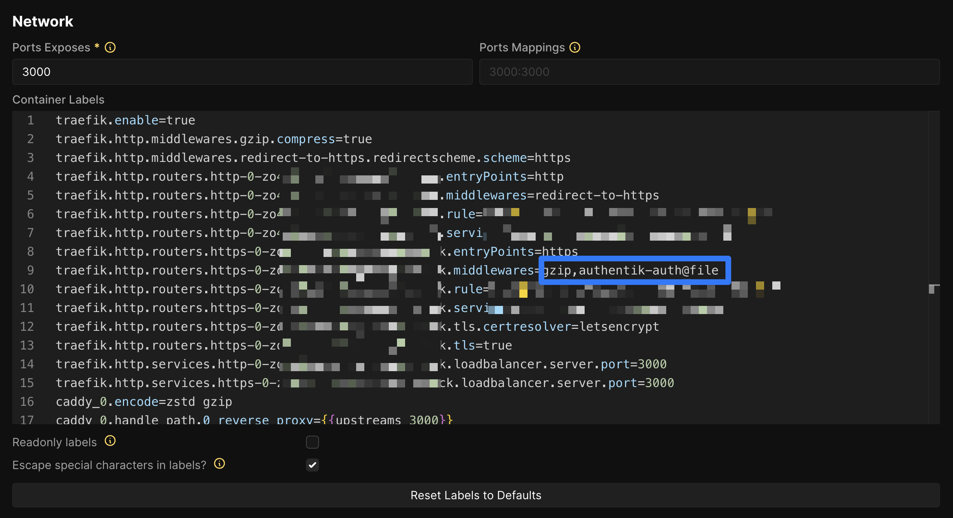The image size is (953, 518).
Task: Click the Ports Mappings info icon
Action: (575, 47)
